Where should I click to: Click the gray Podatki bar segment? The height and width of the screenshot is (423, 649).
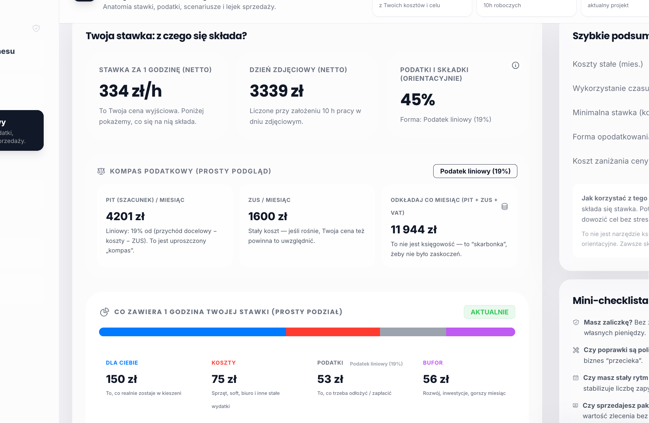[x=413, y=332]
